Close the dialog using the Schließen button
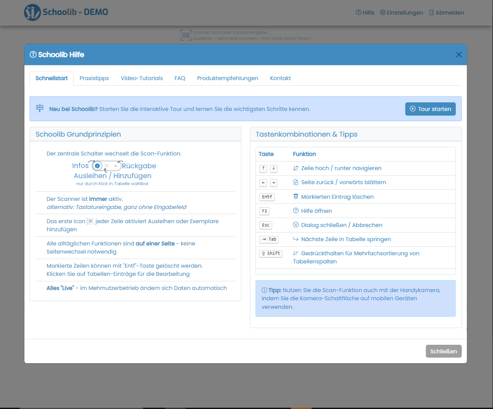493x409 pixels. (x=443, y=351)
